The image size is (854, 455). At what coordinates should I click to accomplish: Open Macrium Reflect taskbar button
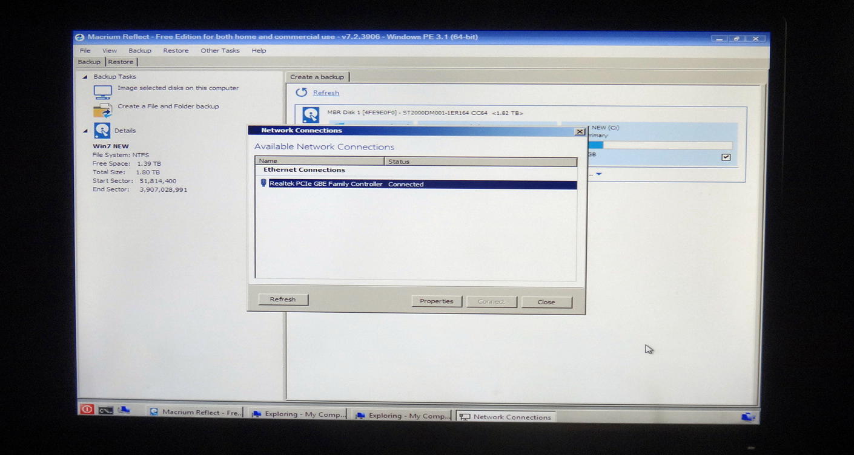click(196, 412)
